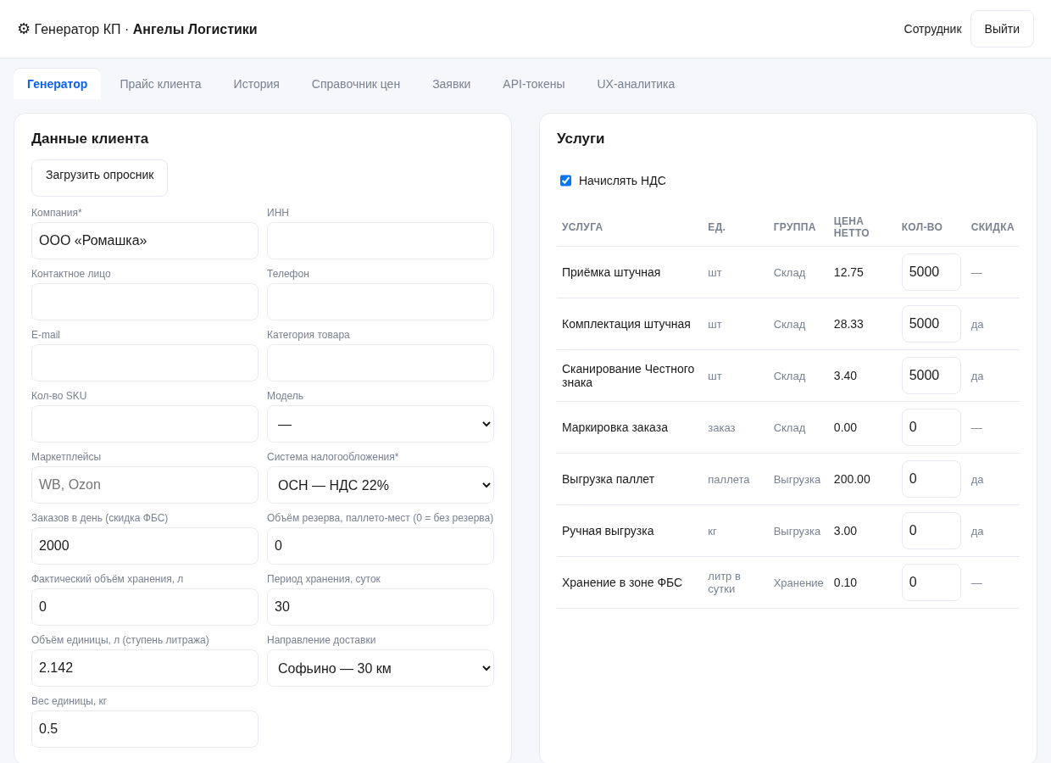Click the Категория товара field
This screenshot has height=763, width=1051.
pos(381,363)
